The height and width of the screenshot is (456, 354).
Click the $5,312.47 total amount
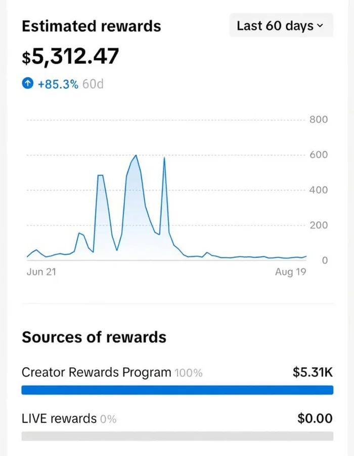[70, 56]
